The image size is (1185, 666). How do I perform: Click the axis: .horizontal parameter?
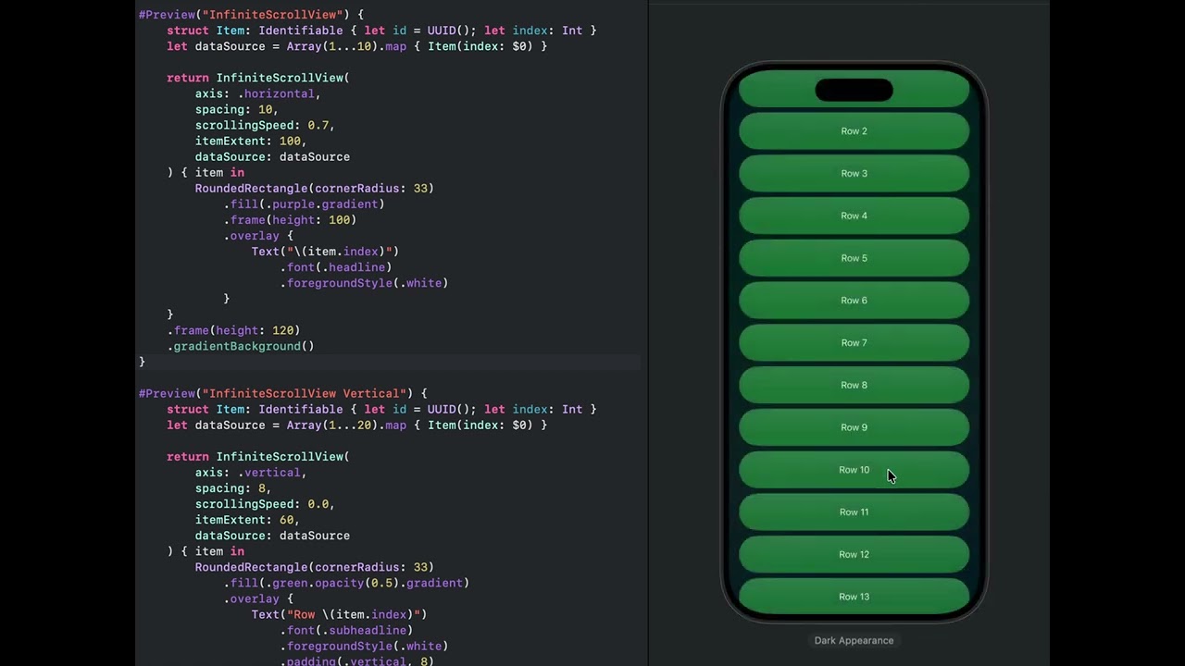[257, 93]
